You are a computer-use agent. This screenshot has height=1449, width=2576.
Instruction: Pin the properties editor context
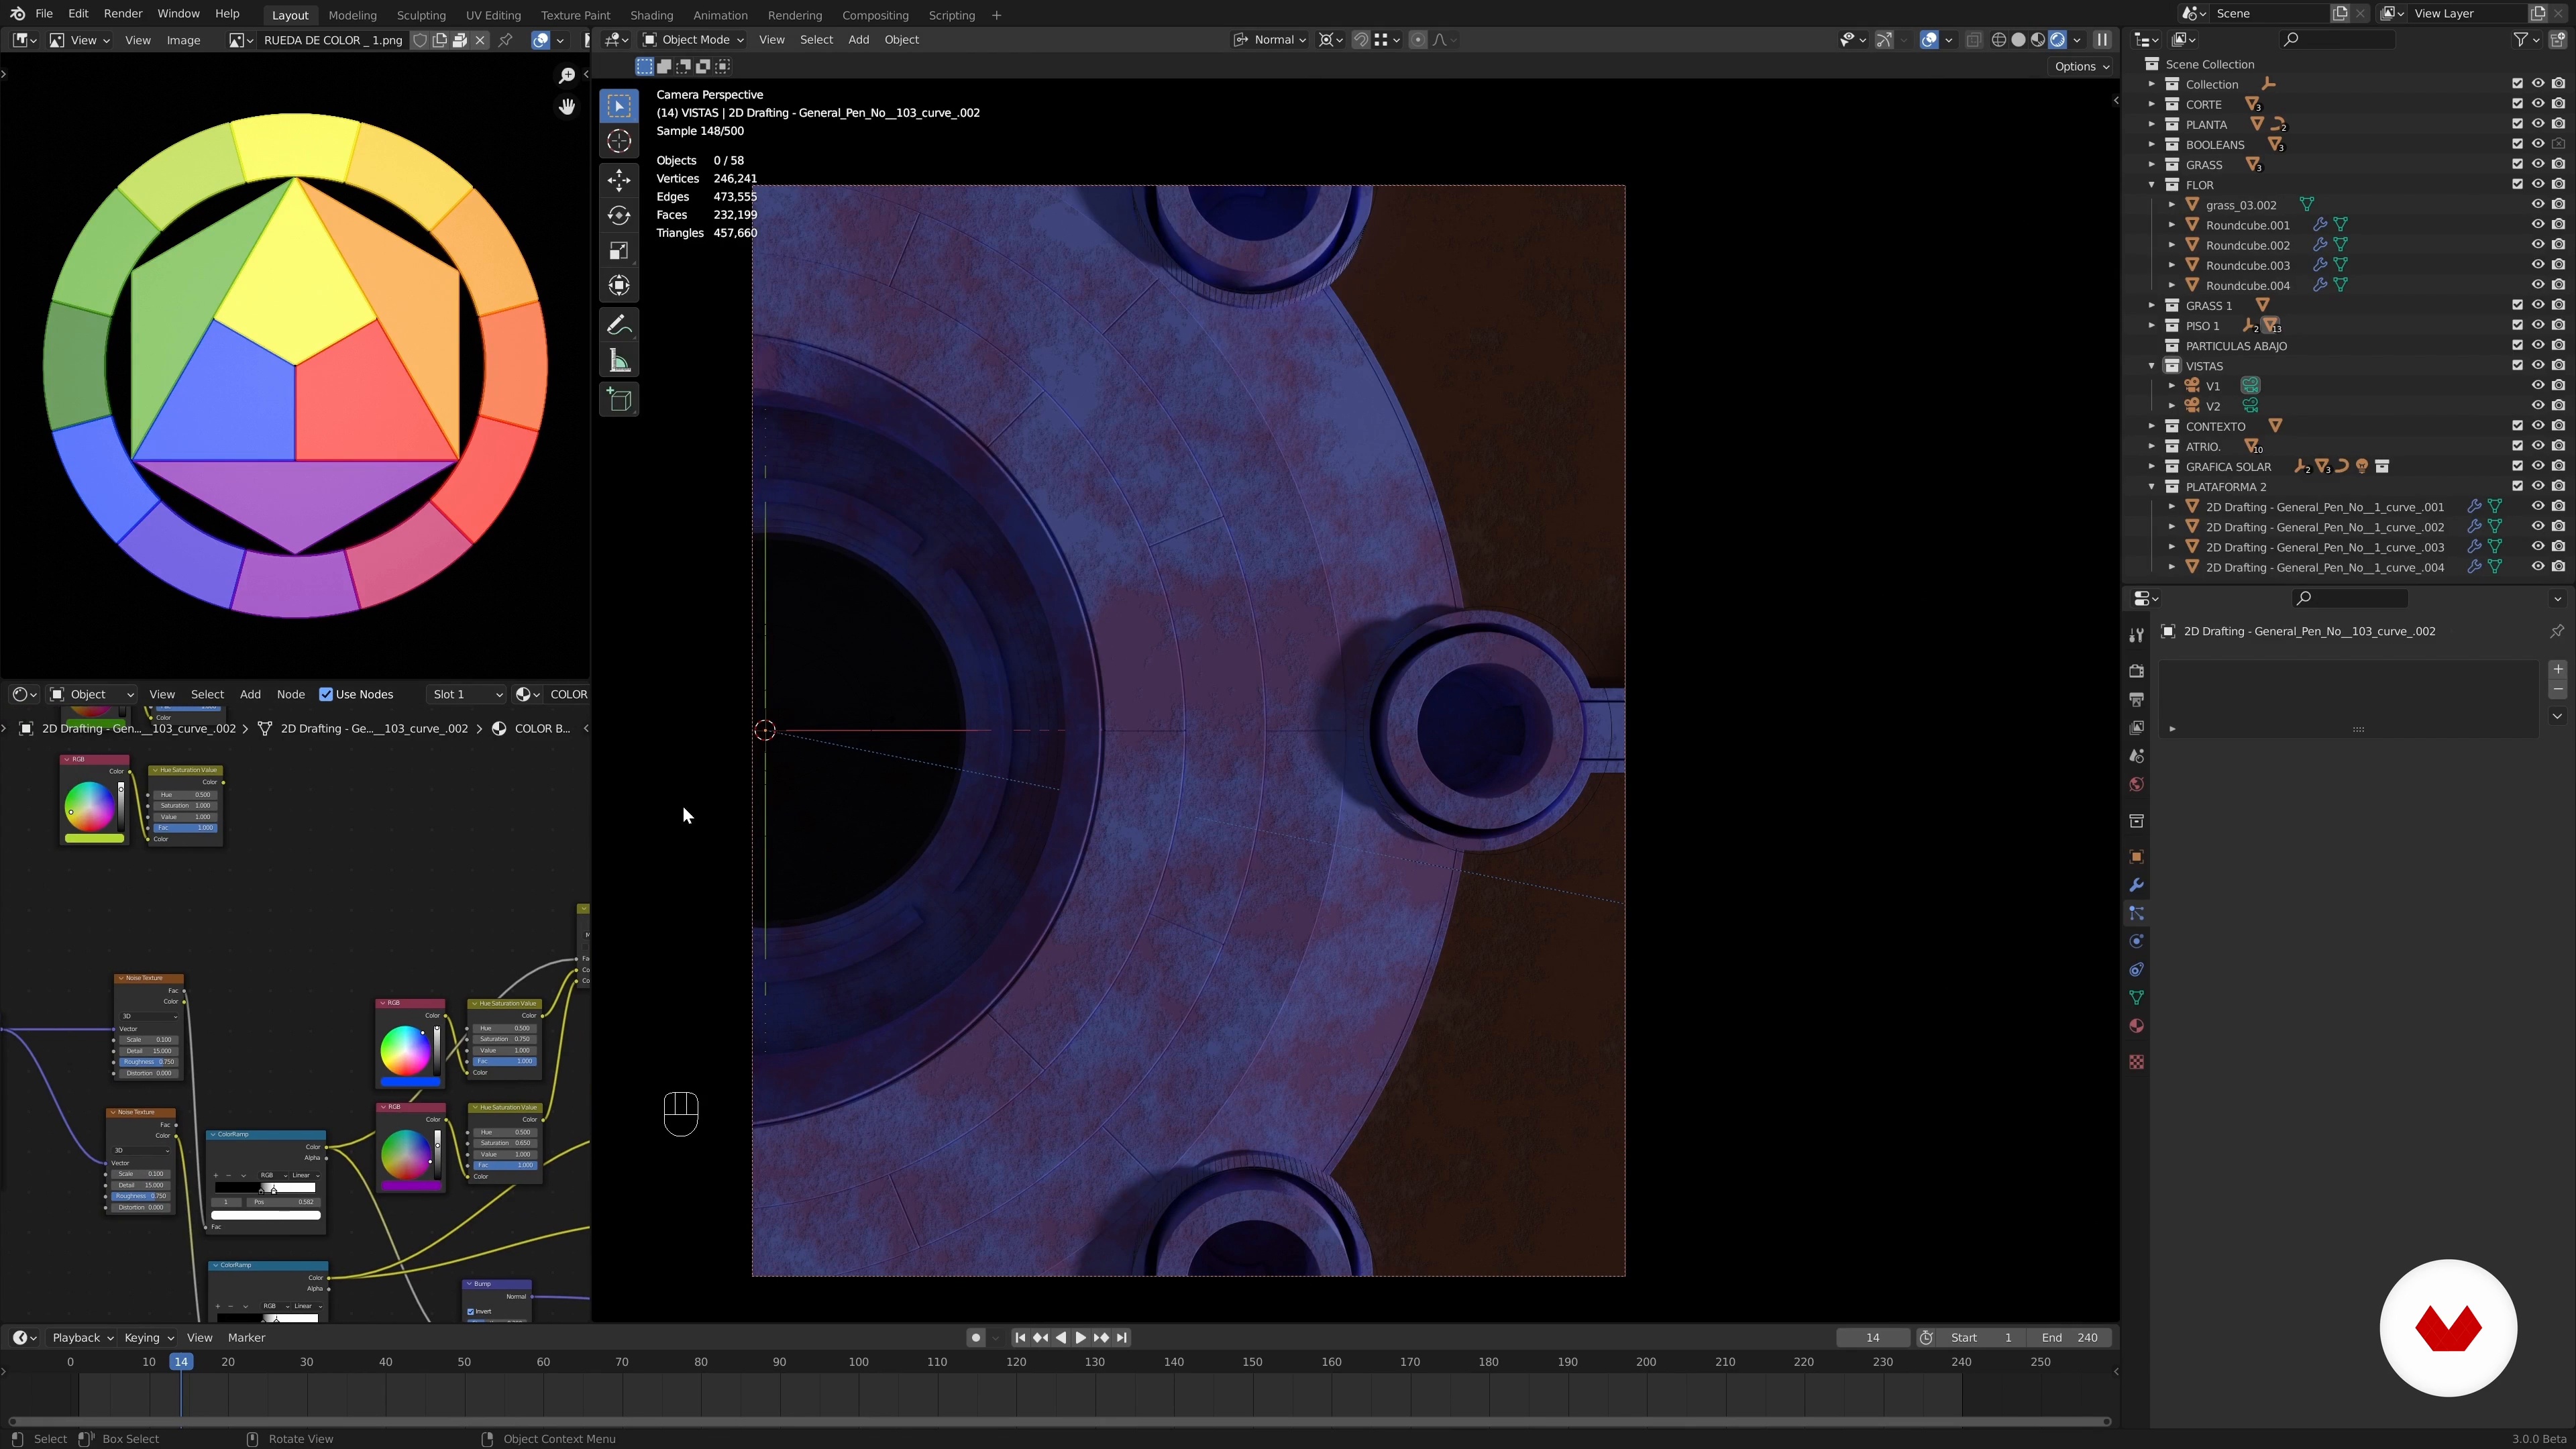pos(2556,631)
